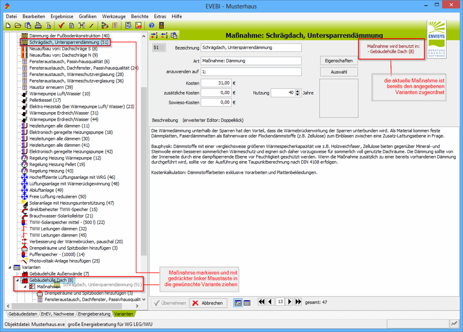463x332 pixels.
Task: Open the Ergebnisse menu
Action: click(x=62, y=17)
